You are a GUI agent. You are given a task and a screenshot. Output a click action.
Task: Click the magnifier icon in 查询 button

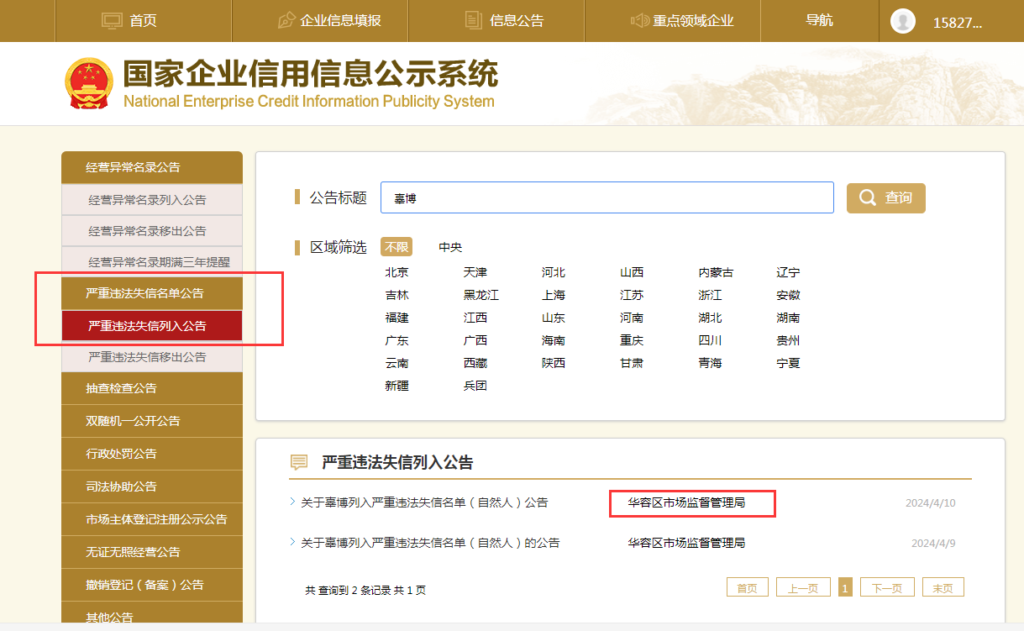pyautogui.click(x=867, y=197)
